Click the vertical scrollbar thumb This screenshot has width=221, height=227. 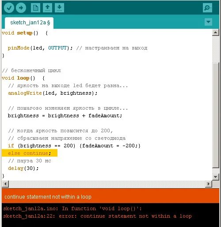216,115
